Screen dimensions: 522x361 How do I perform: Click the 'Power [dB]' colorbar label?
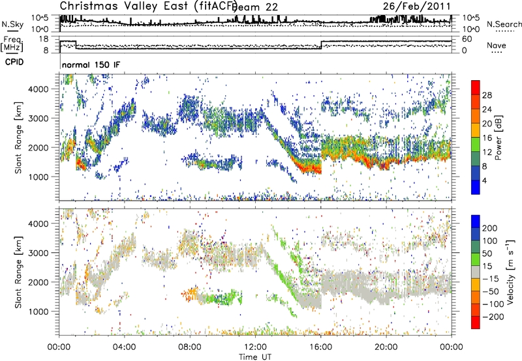[499, 137]
